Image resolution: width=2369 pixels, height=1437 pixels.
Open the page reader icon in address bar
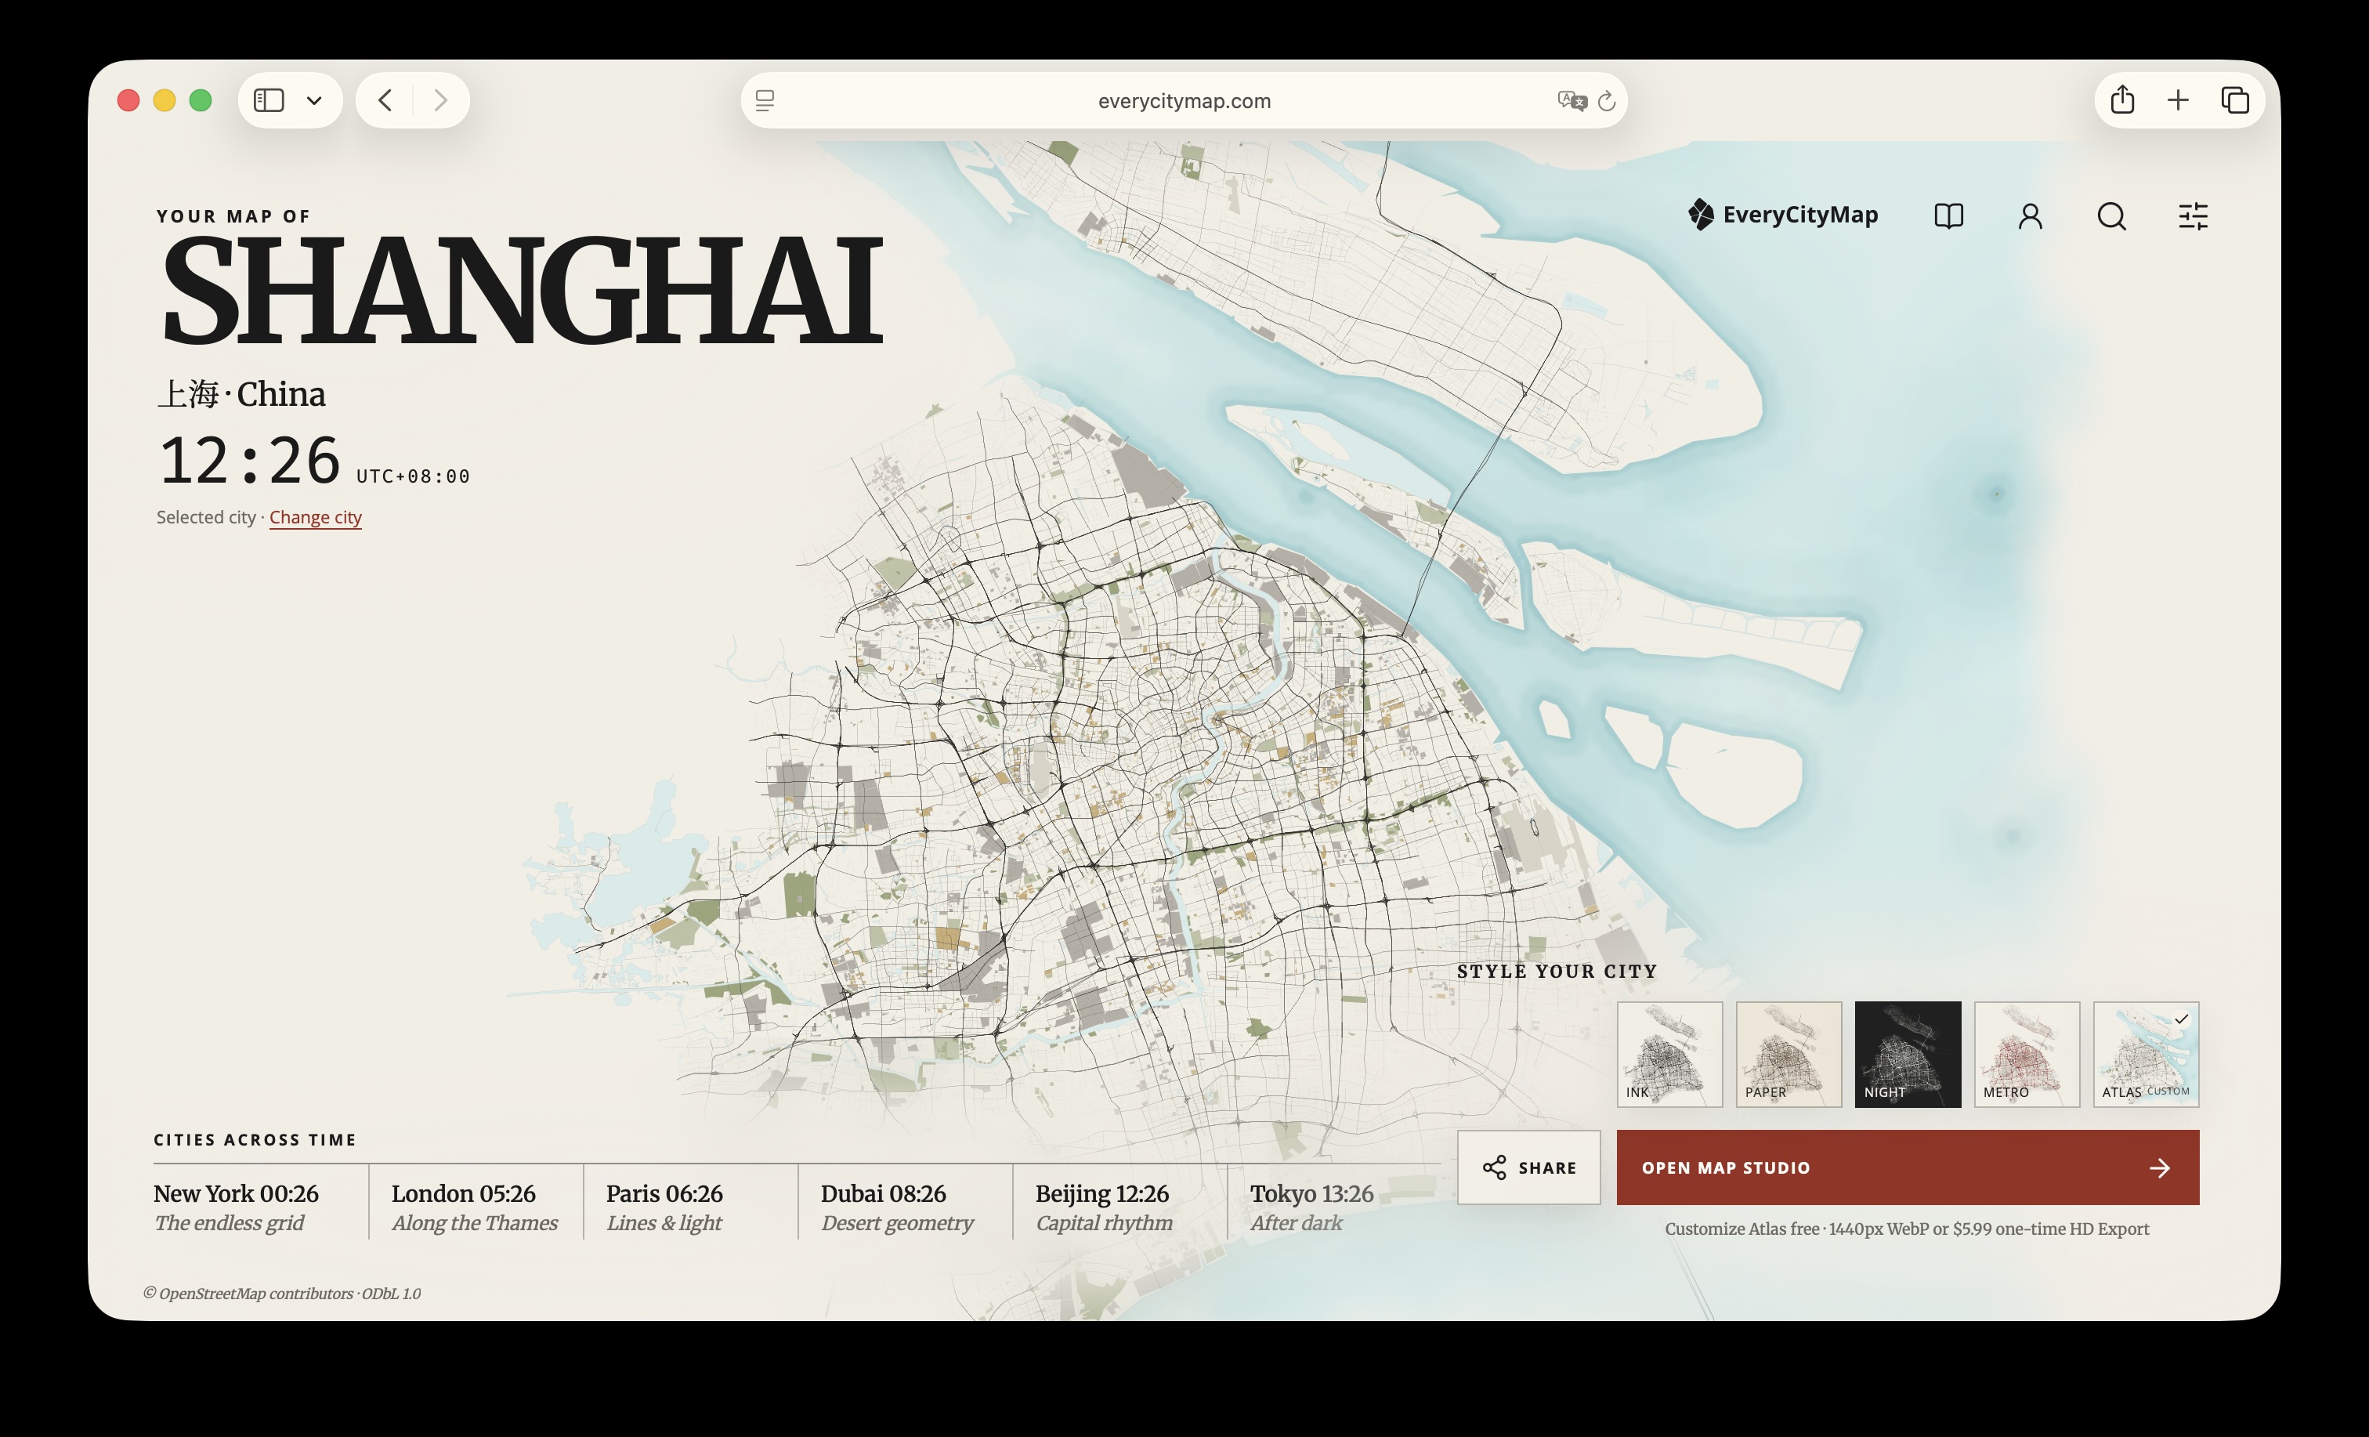765,100
